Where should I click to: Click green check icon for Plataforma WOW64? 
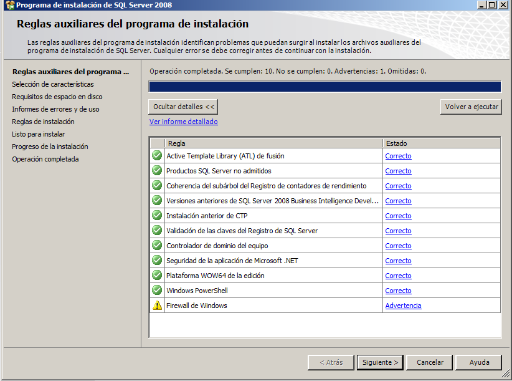(157, 276)
